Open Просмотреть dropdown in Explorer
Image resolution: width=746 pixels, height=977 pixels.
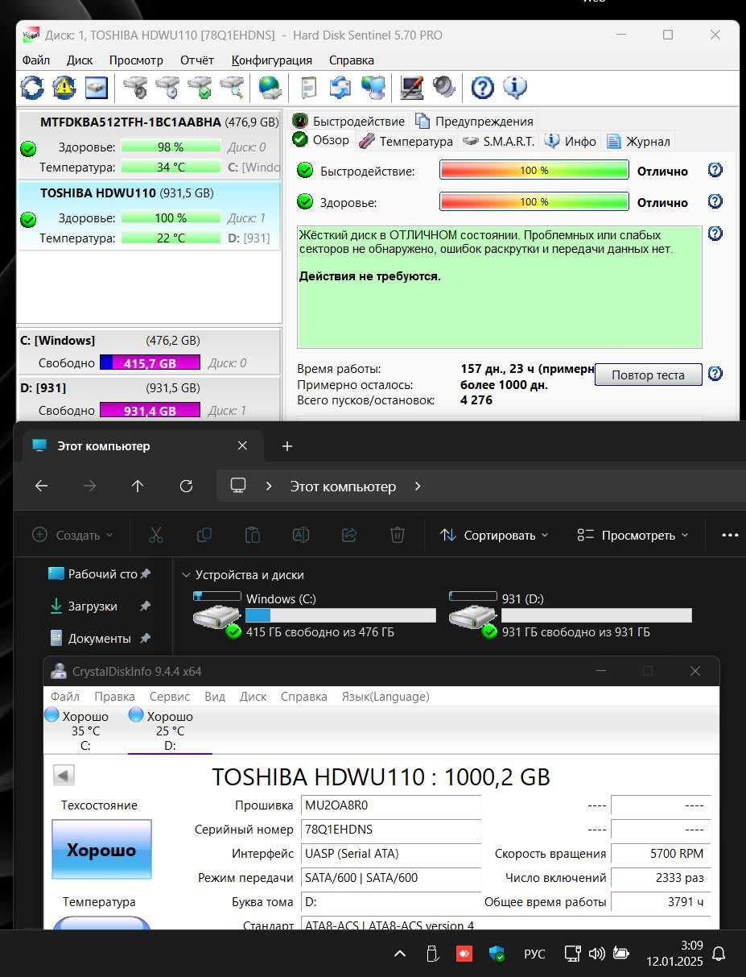[633, 535]
